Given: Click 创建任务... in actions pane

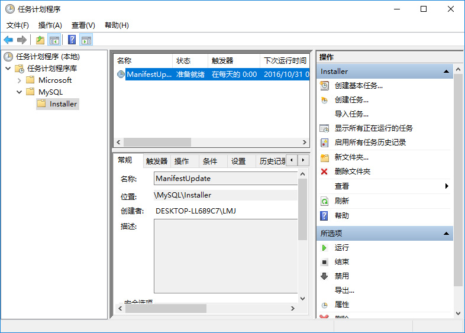Looking at the screenshot, I should (351, 99).
